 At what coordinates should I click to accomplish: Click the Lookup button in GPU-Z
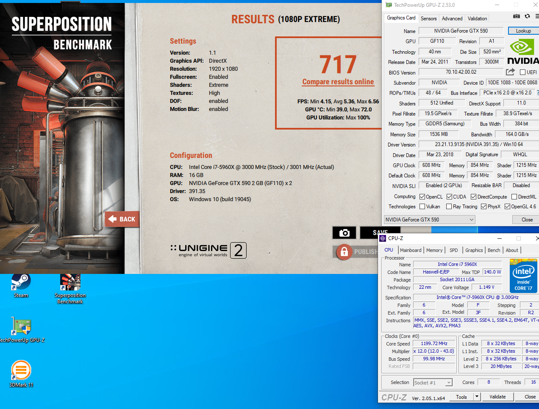523,31
